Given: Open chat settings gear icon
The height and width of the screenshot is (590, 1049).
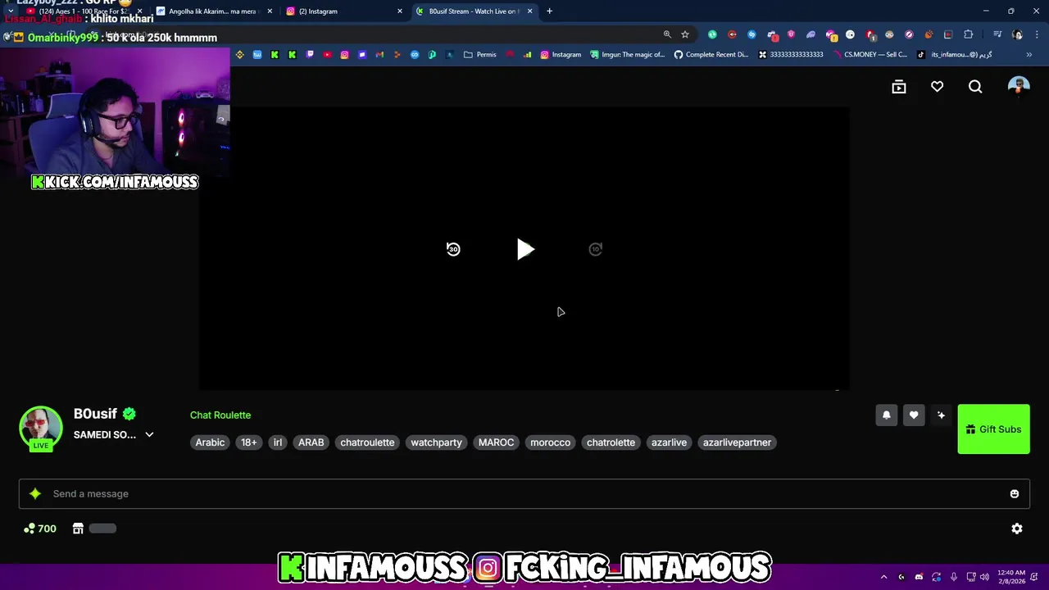Looking at the screenshot, I should click(x=1017, y=529).
